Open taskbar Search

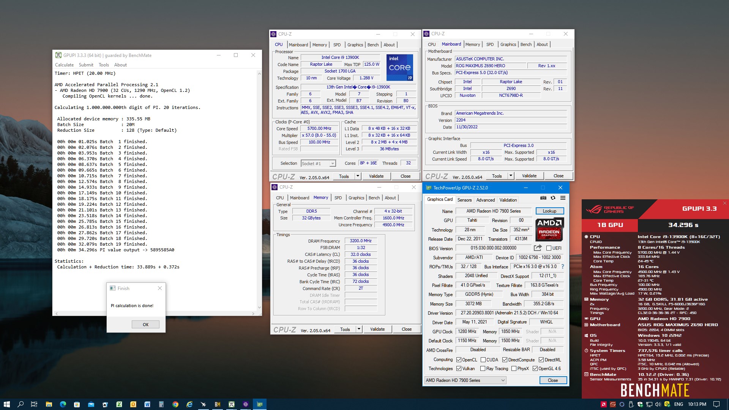point(21,404)
